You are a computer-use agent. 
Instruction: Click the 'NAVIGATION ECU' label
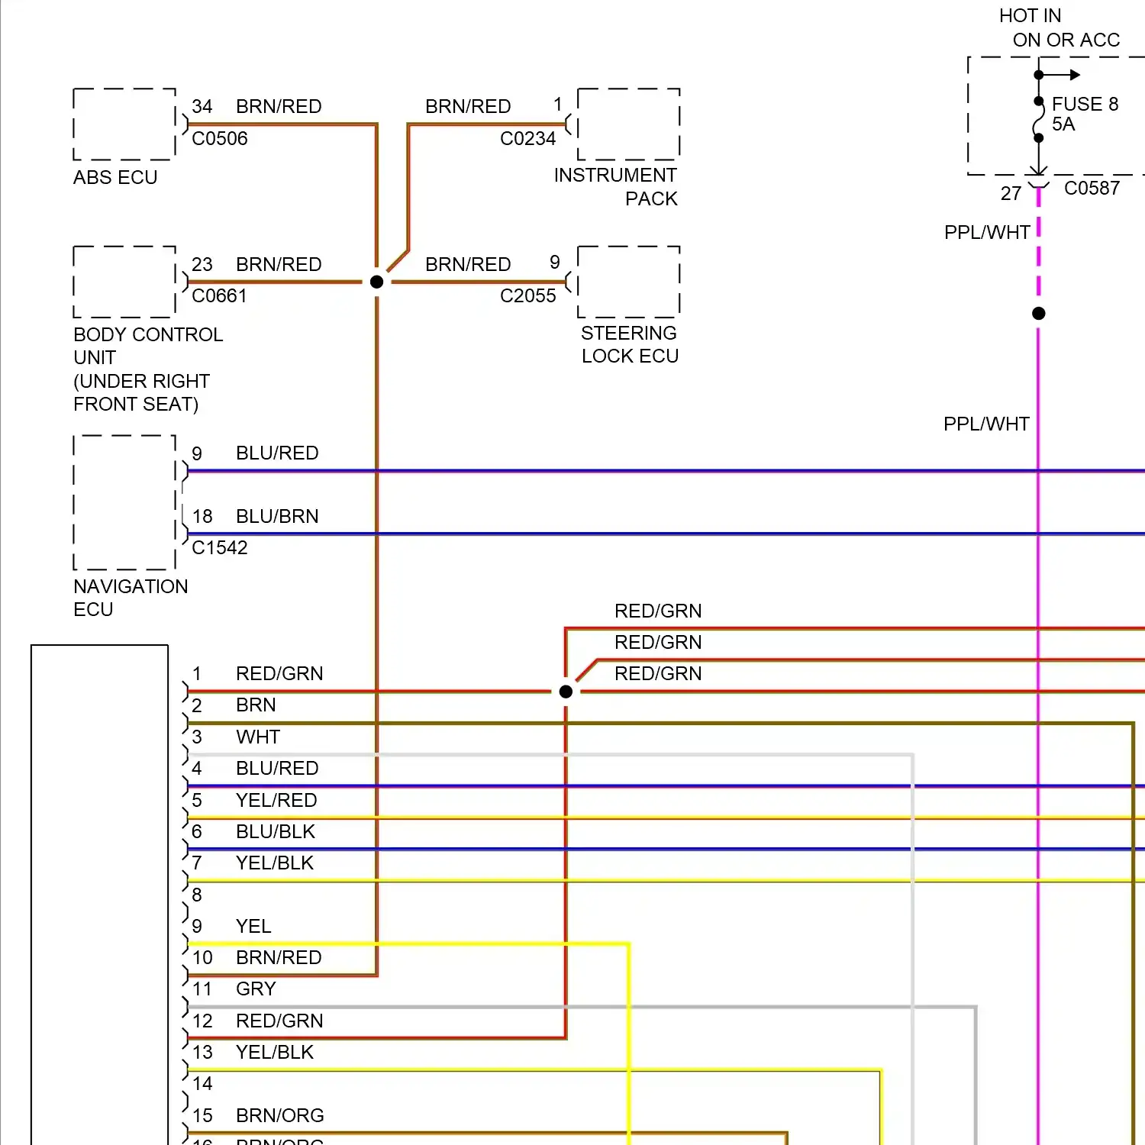click(131, 598)
